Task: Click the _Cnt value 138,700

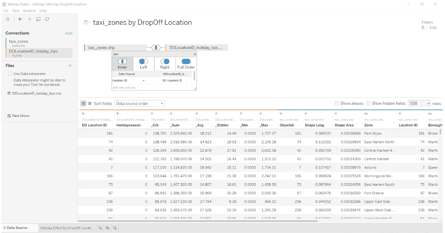Action: tap(160, 133)
